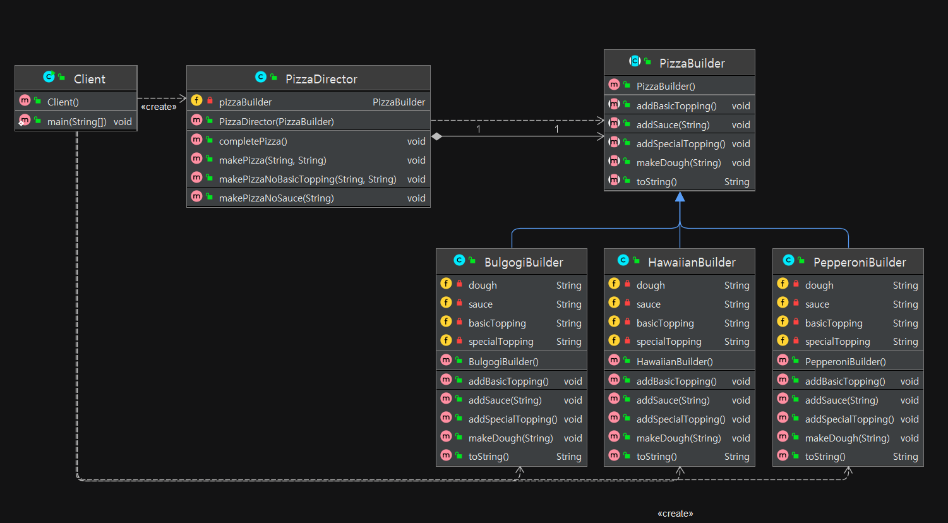
Task: Click the field icon beside sauce in PepperoniBuilder
Action: (x=783, y=303)
